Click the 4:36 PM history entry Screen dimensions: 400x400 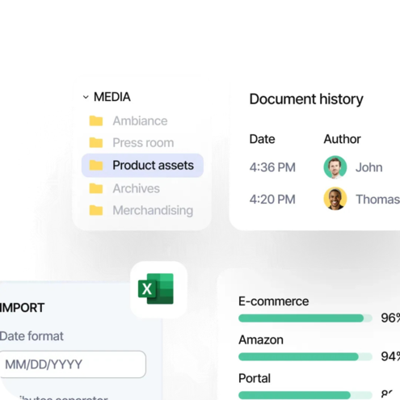272,167
